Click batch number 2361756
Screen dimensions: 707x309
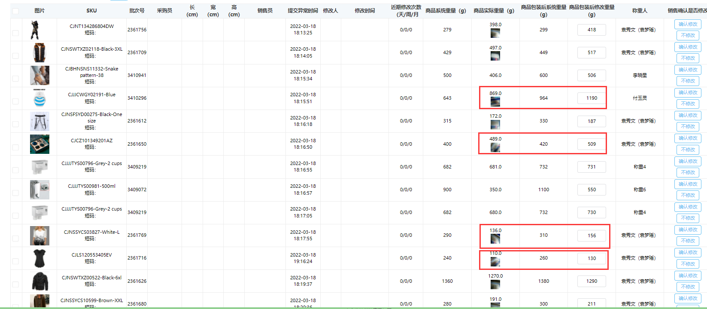point(137,30)
